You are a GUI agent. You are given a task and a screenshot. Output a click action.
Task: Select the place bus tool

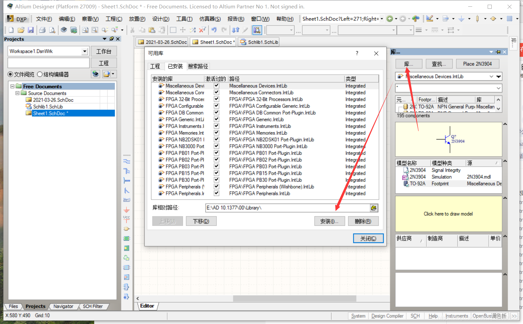pyautogui.click(x=127, y=171)
